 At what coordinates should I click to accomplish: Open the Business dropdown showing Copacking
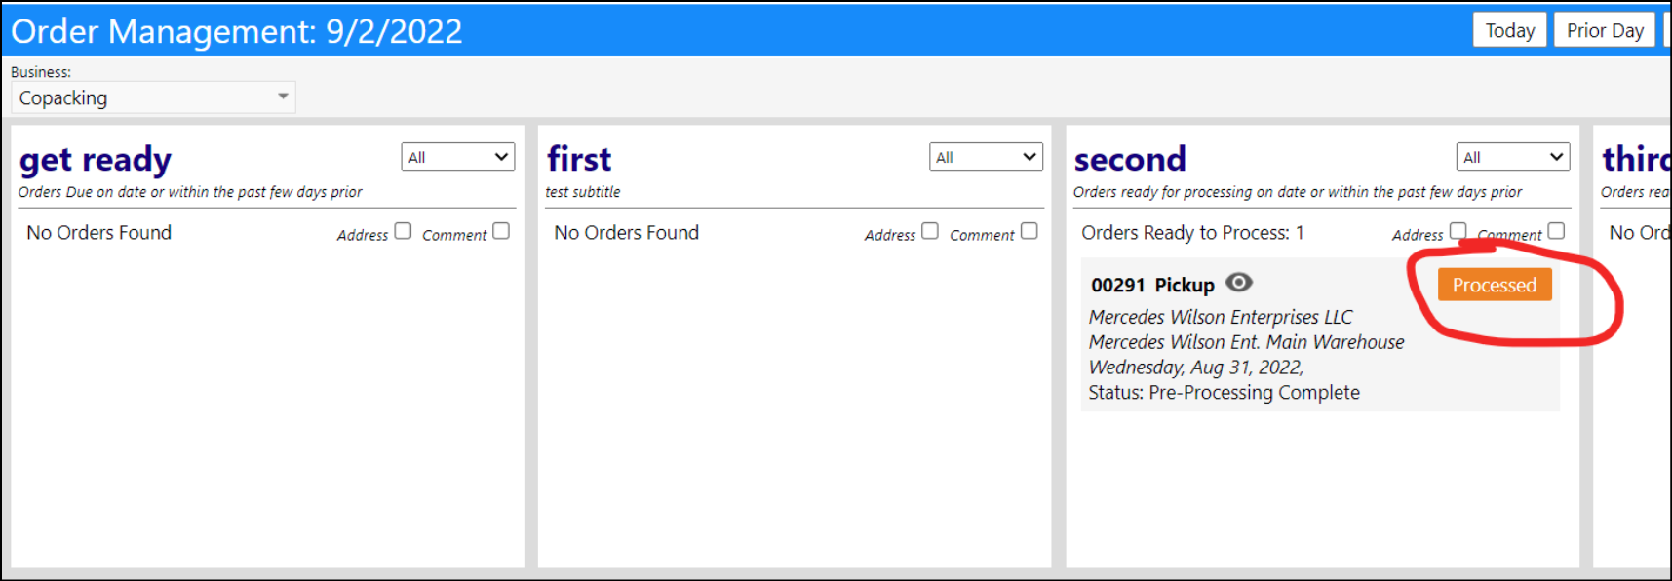point(153,97)
